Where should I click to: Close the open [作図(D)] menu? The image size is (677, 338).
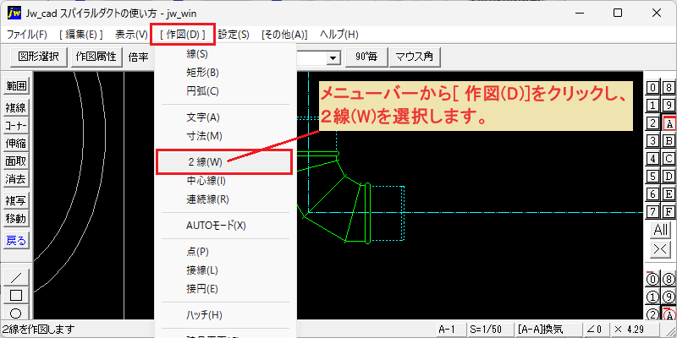pyautogui.click(x=183, y=34)
